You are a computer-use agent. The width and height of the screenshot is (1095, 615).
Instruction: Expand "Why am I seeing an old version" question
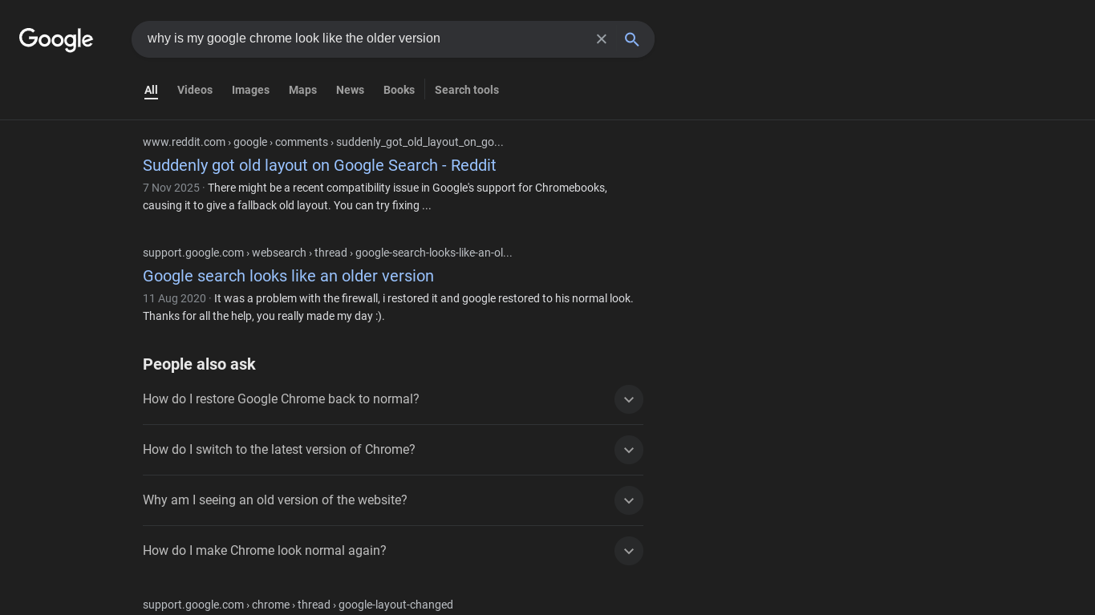[628, 500]
